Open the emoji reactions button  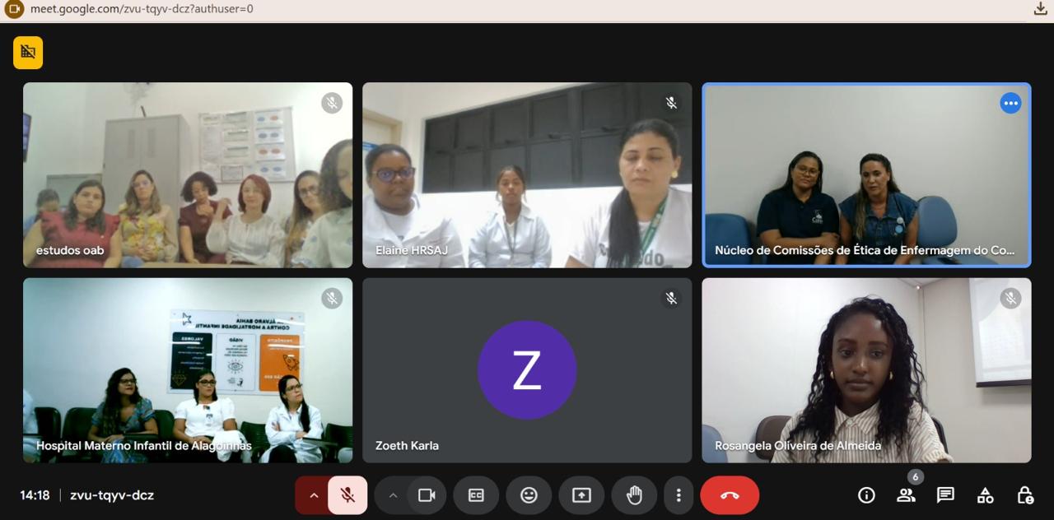(x=529, y=495)
